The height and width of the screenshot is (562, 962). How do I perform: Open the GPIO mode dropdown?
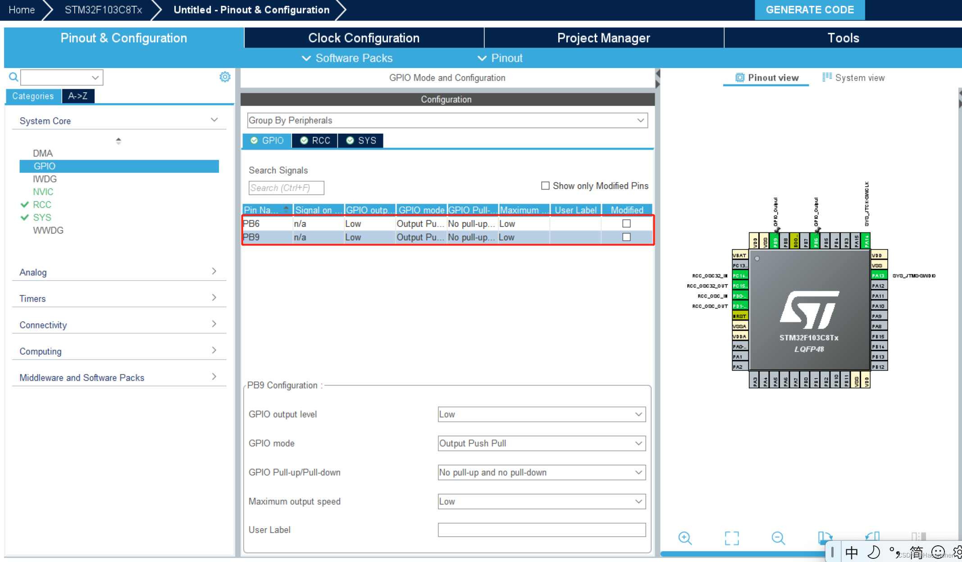coord(542,443)
